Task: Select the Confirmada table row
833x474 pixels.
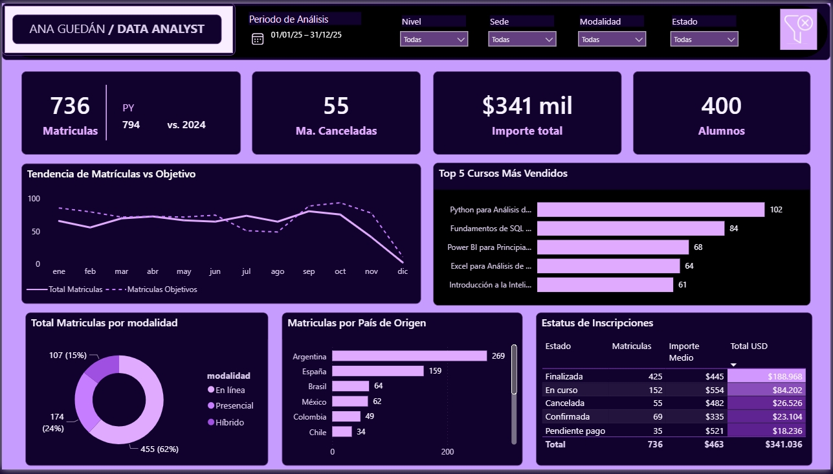Action: 674,416
